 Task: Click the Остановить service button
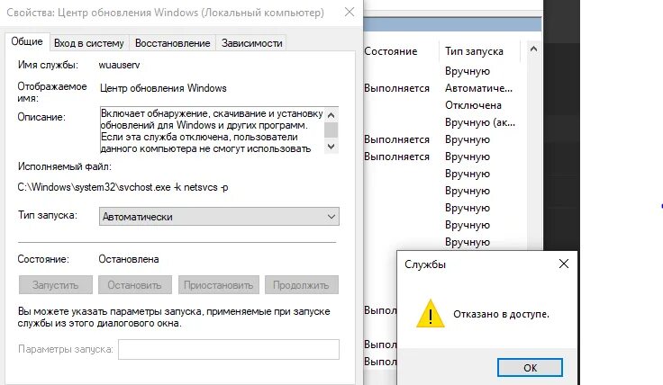[135, 285]
